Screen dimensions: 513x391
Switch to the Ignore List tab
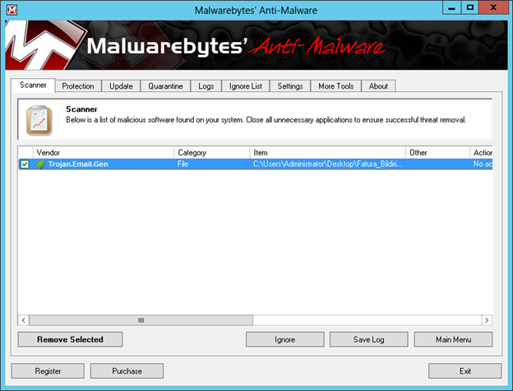(x=246, y=86)
